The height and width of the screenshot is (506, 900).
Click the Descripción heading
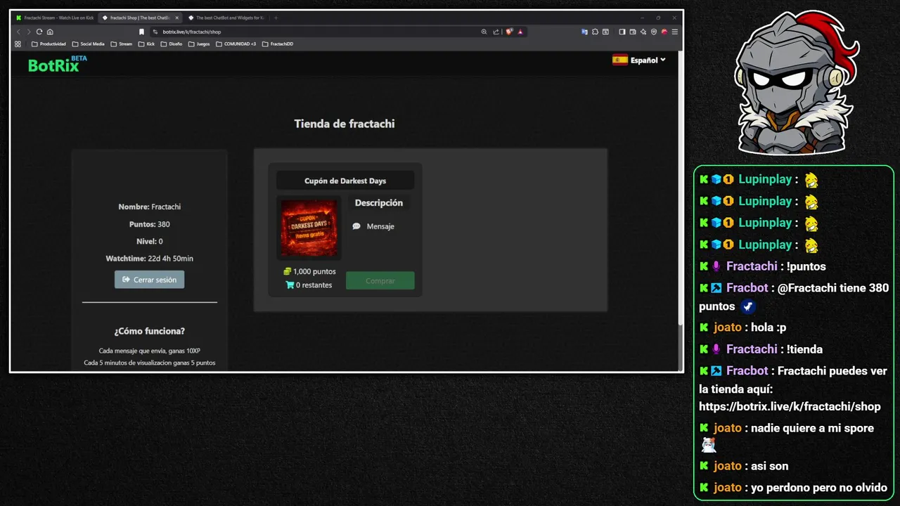[x=379, y=202]
